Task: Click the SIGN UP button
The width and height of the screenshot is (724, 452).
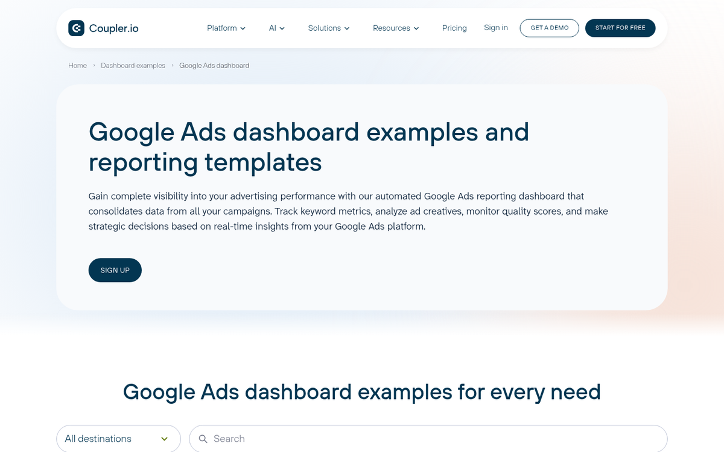Action: click(115, 270)
